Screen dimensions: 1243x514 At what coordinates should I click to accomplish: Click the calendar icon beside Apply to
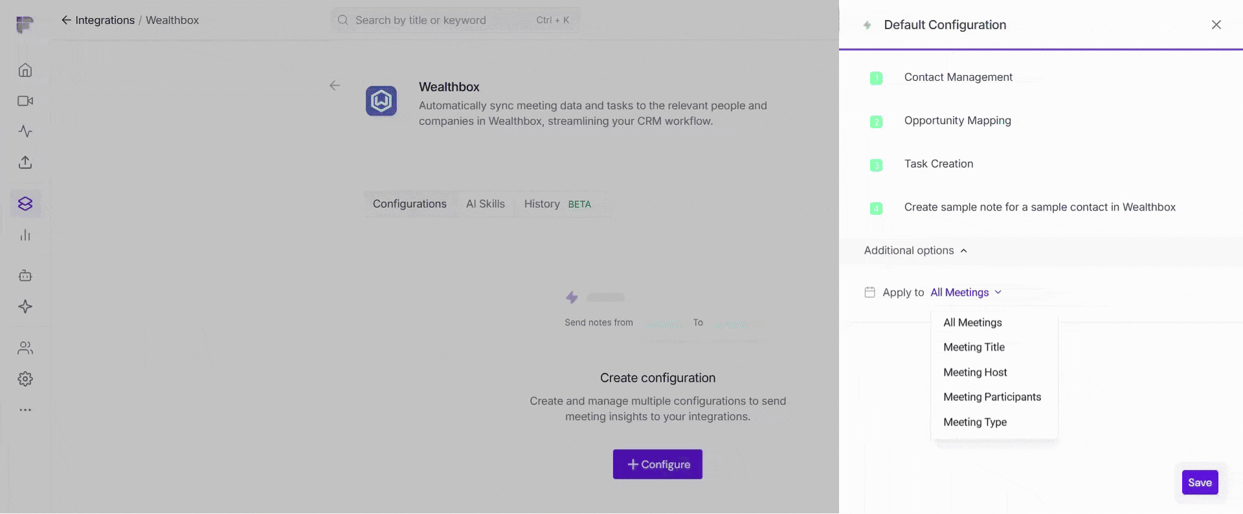tap(870, 293)
